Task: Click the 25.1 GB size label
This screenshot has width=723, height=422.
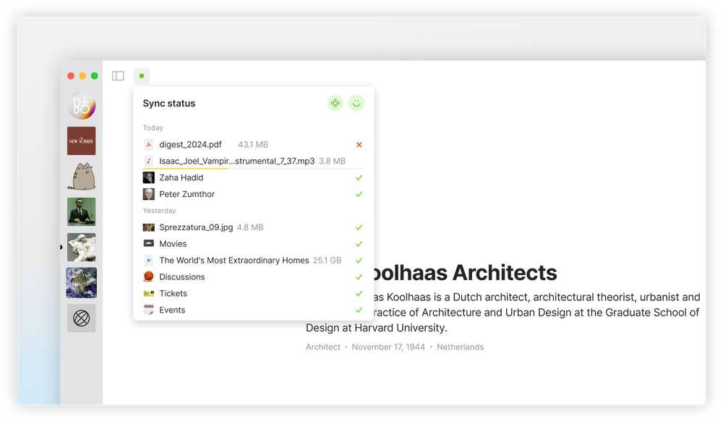Action: point(327,261)
